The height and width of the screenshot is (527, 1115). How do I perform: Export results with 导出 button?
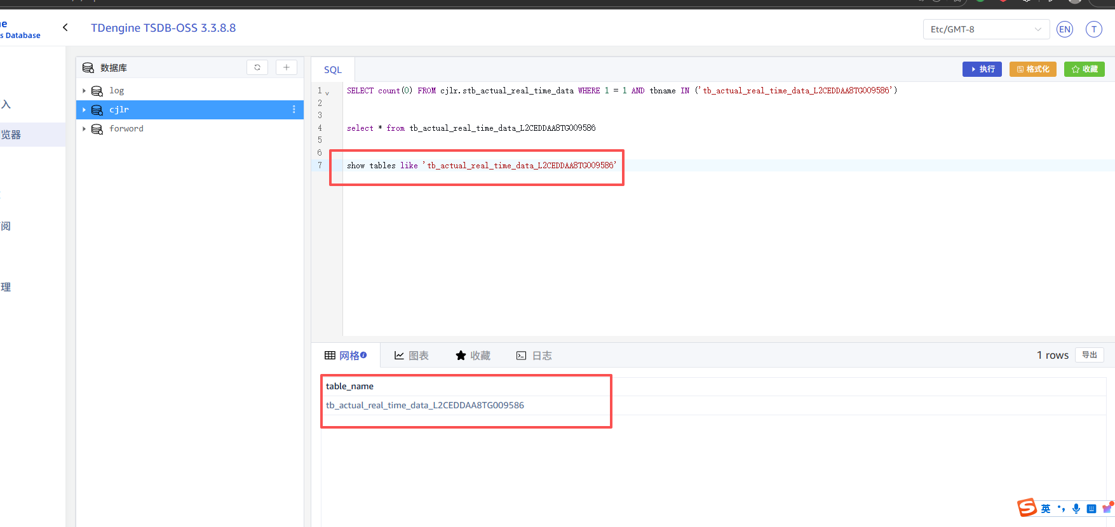pyautogui.click(x=1089, y=355)
